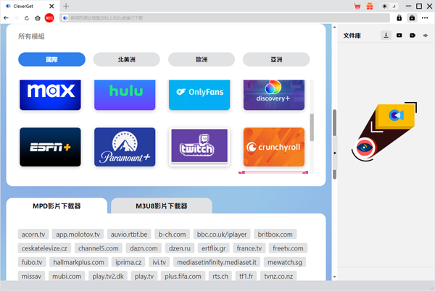The height and width of the screenshot is (291, 435).
Task: Open the home page icon
Action: 38,18
